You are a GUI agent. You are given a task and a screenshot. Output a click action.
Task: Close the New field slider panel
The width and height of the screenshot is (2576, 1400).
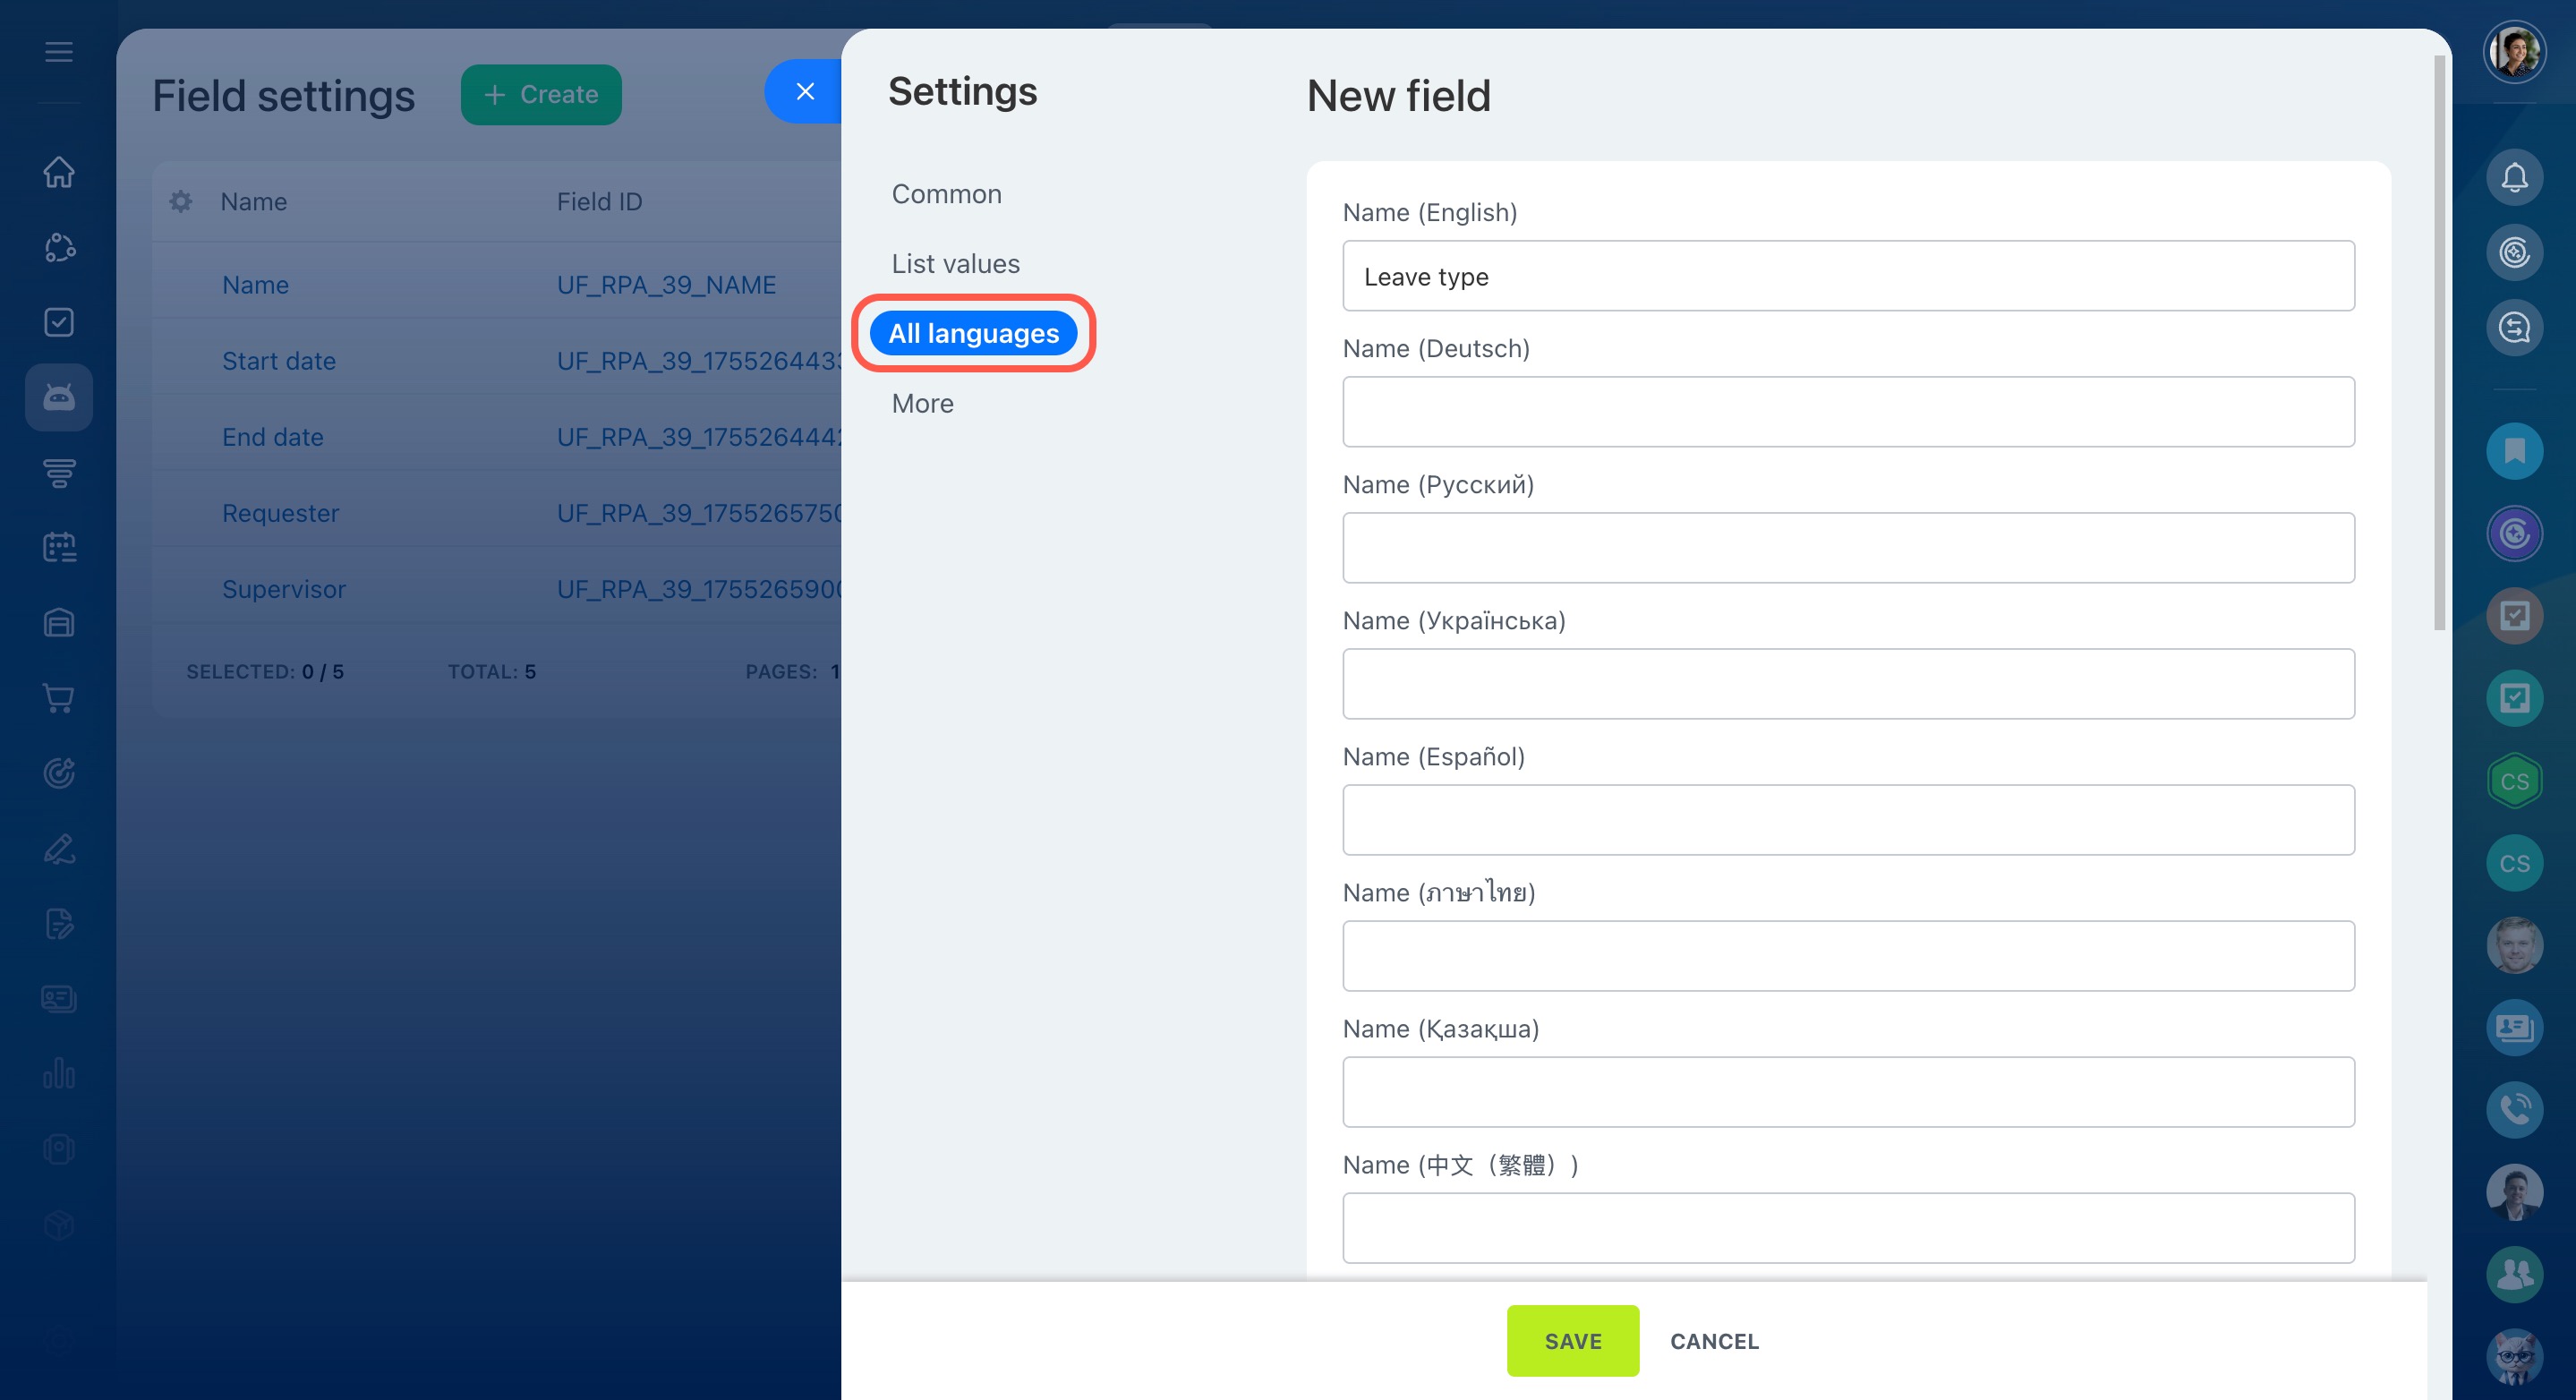pos(805,92)
